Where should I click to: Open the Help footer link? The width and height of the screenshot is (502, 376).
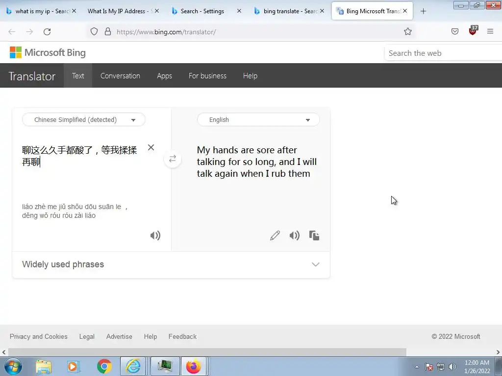tap(150, 336)
